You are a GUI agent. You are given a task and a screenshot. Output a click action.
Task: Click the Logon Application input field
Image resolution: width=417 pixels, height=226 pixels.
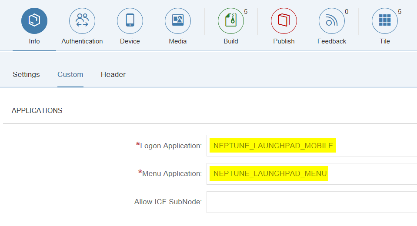[312, 146]
